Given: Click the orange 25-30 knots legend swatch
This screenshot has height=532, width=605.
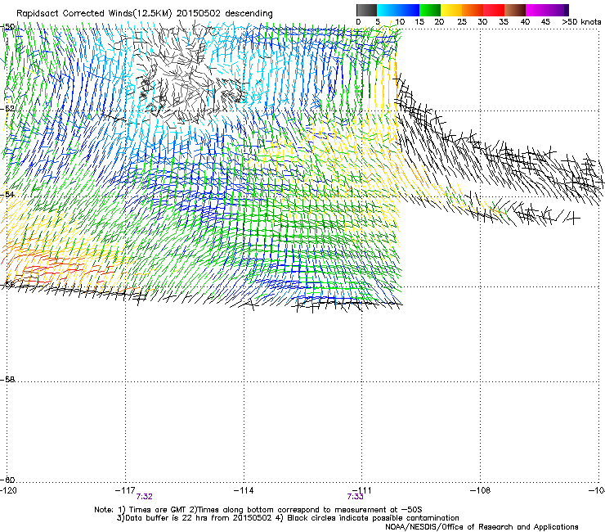Looking at the screenshot, I should click(x=473, y=10).
